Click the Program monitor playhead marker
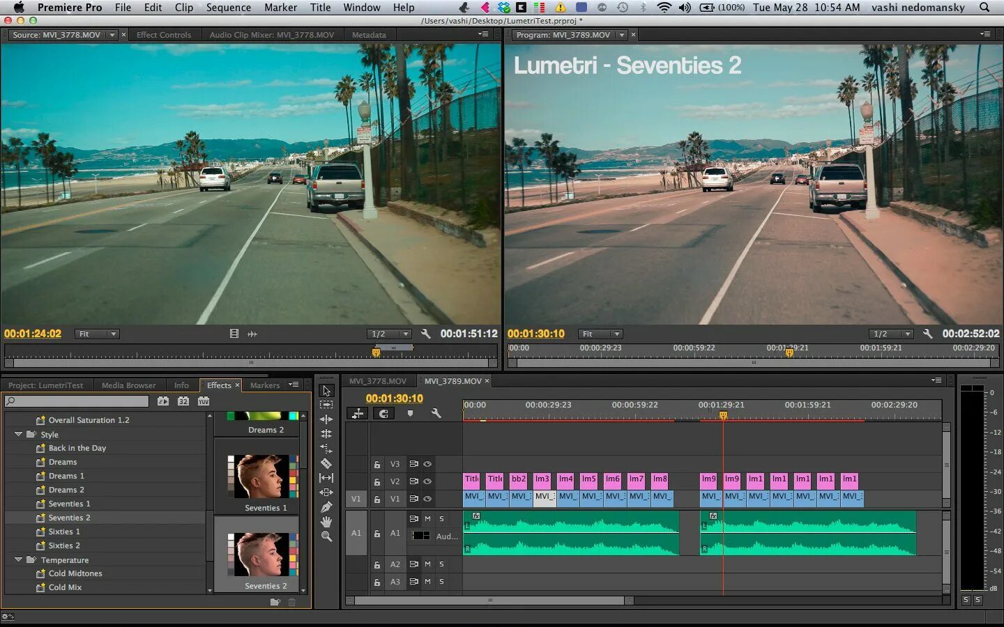The height and width of the screenshot is (627, 1004). click(789, 353)
